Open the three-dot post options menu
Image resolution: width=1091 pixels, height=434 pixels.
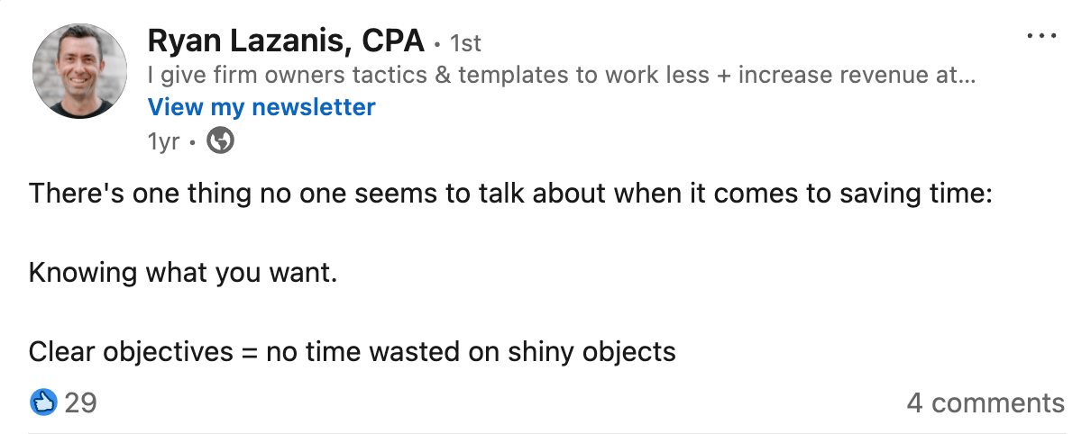1041,36
